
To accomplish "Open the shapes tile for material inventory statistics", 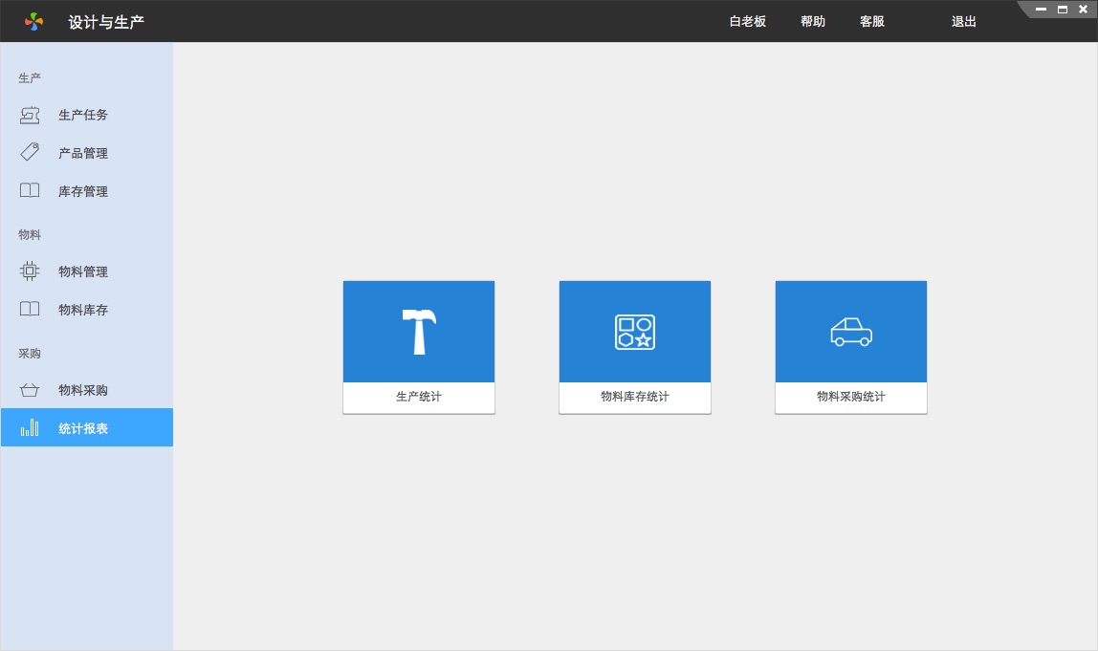I will (635, 332).
